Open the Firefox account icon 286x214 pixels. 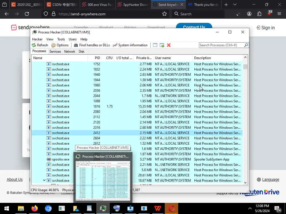[x=249, y=14]
